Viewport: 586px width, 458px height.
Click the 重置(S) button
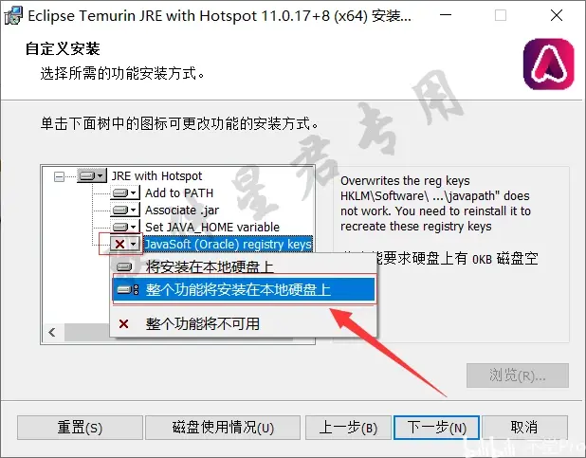click(x=80, y=428)
